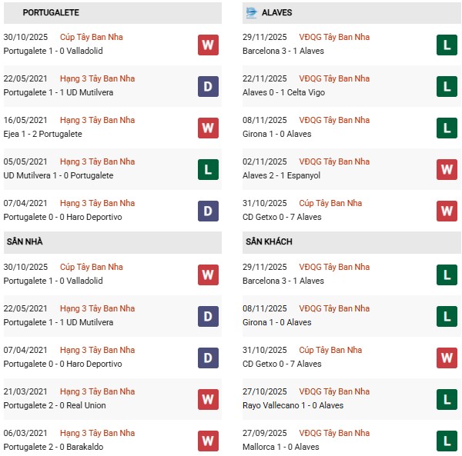Click the L badge for Mallorca vs Alaves
The width and height of the screenshot is (462, 456).
(x=447, y=441)
